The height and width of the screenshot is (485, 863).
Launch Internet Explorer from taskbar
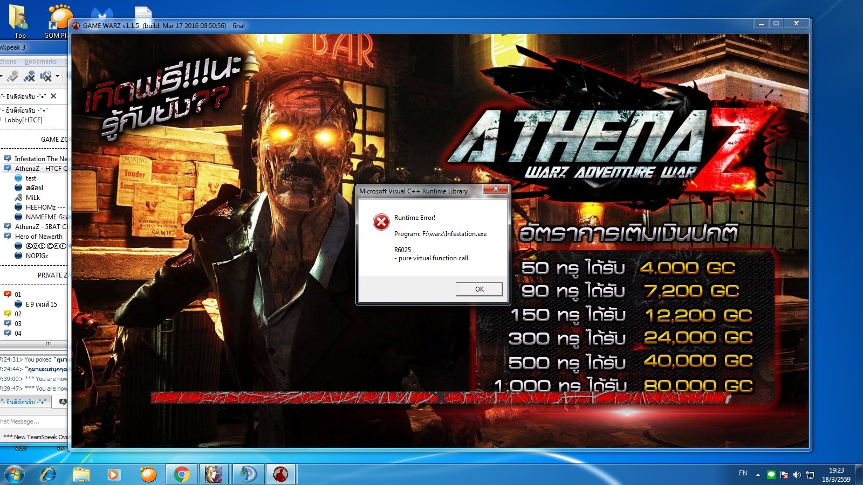[48, 475]
